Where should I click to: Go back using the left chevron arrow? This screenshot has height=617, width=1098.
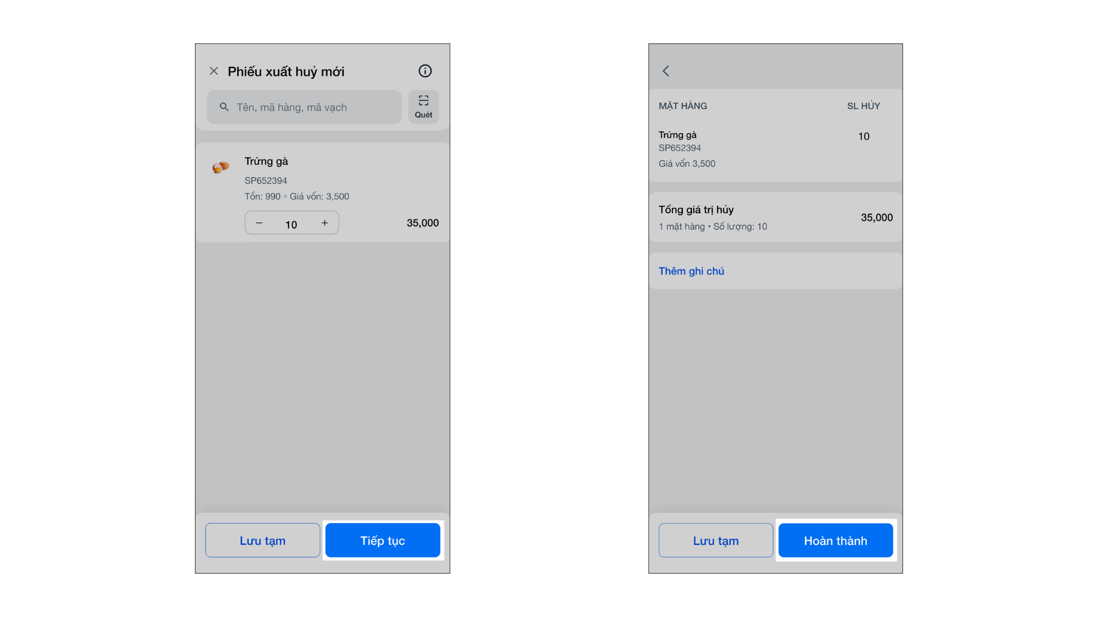click(x=666, y=71)
